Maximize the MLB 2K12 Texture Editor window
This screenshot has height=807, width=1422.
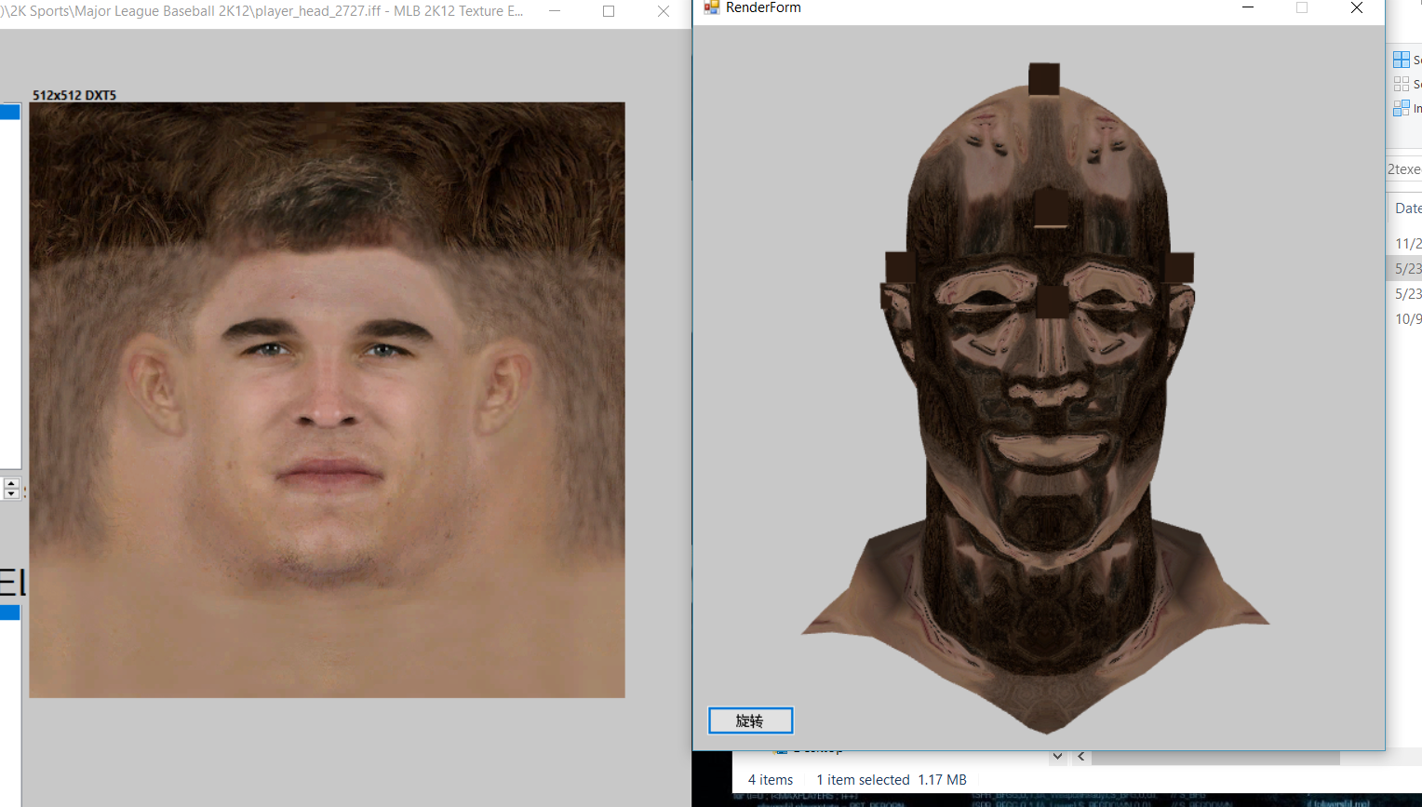[x=609, y=11]
